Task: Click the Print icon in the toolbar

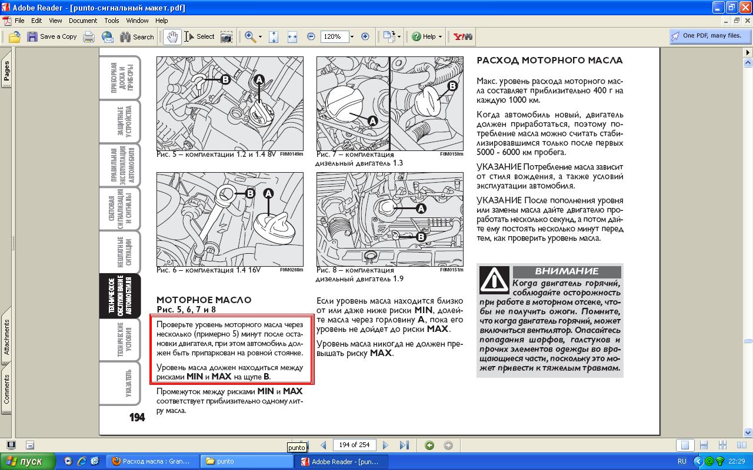Action: (x=89, y=36)
